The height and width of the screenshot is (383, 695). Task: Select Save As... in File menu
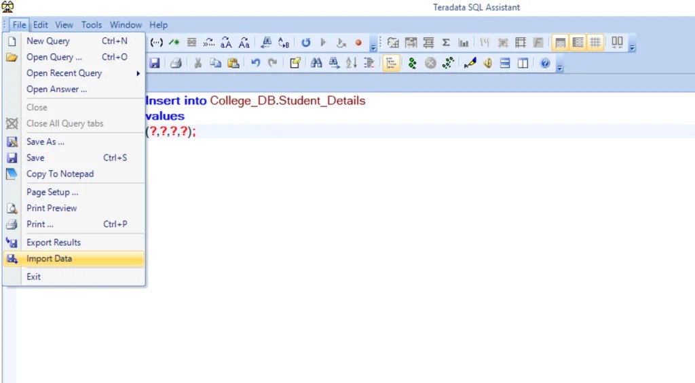click(x=74, y=142)
